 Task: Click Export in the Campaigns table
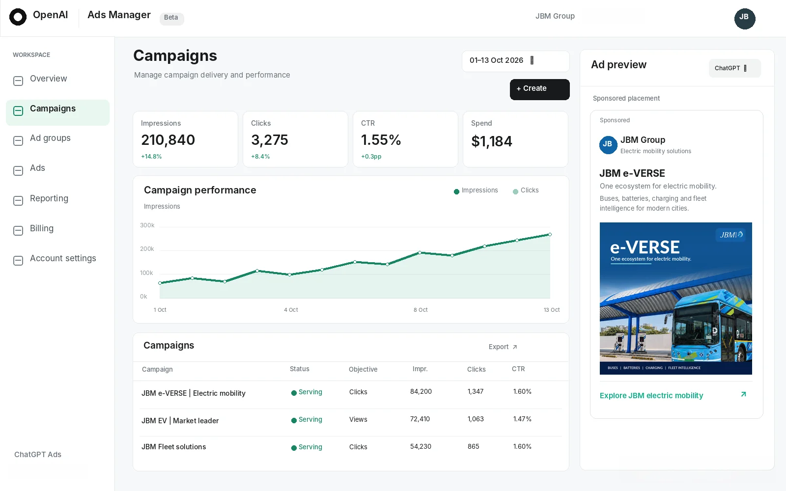(503, 347)
